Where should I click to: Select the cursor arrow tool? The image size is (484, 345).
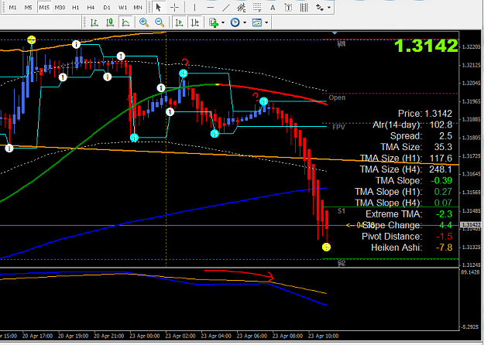(159, 7)
